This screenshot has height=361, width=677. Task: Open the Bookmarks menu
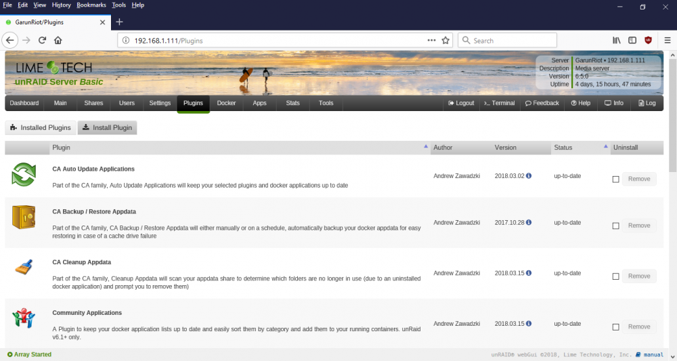coord(91,5)
